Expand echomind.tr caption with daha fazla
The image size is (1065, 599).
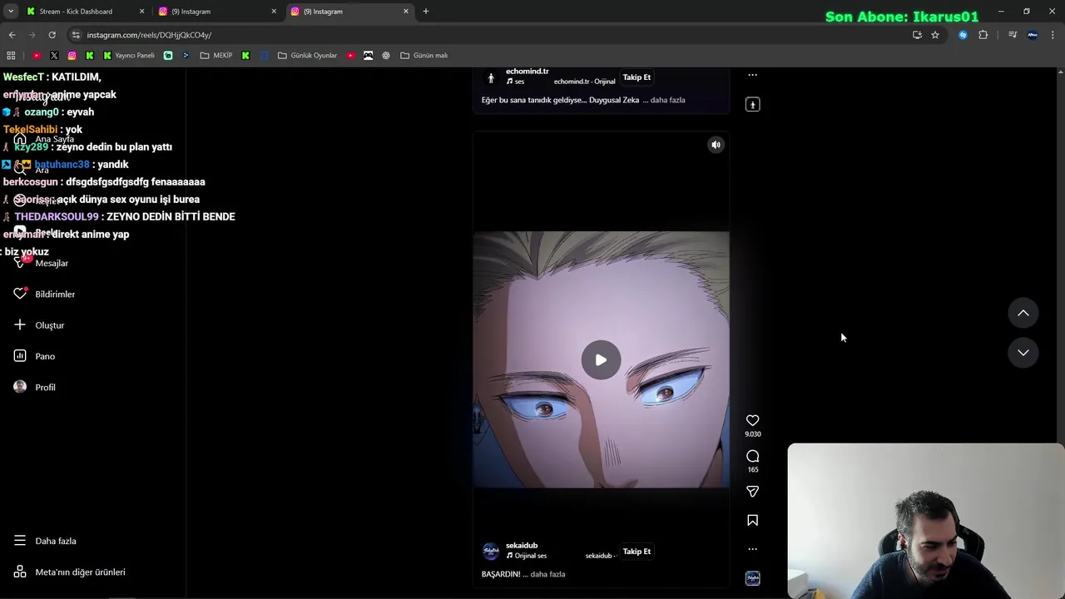[x=667, y=100]
